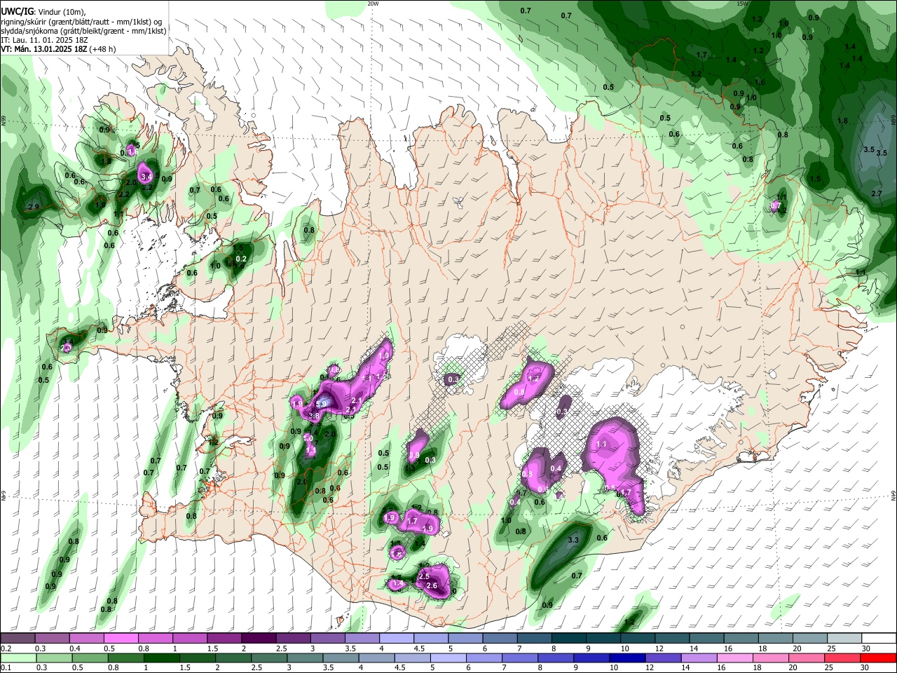The width and height of the screenshot is (897, 673).
Task: Click the '2.9' precipitation value off the west coast
Action: point(34,208)
